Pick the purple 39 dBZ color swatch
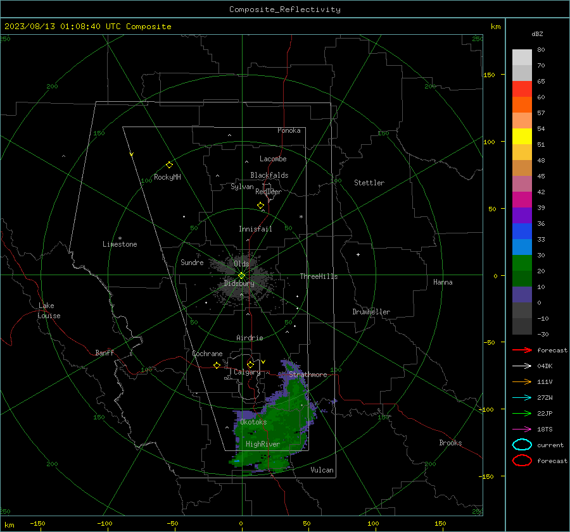570x532 pixels. pos(522,215)
